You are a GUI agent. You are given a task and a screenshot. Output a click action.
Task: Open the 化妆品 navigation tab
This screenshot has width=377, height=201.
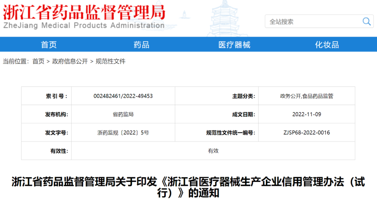(327, 45)
